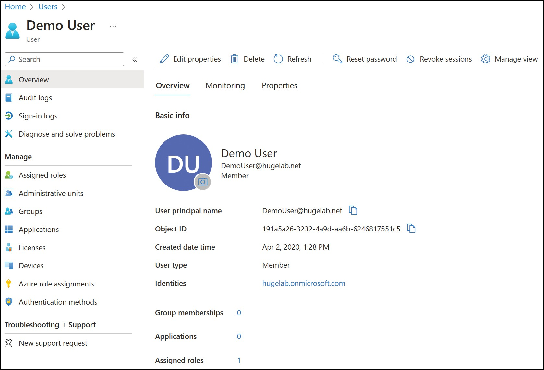This screenshot has height=370, width=544.
Task: Click the Created date time value Apr 2, 2020
Action: [x=296, y=247]
